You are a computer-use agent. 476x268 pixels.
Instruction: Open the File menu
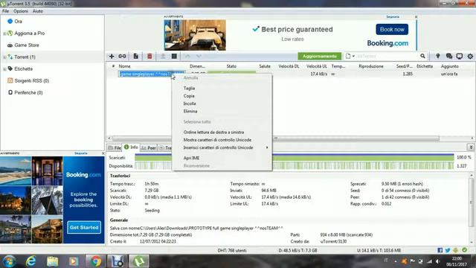(5, 11)
